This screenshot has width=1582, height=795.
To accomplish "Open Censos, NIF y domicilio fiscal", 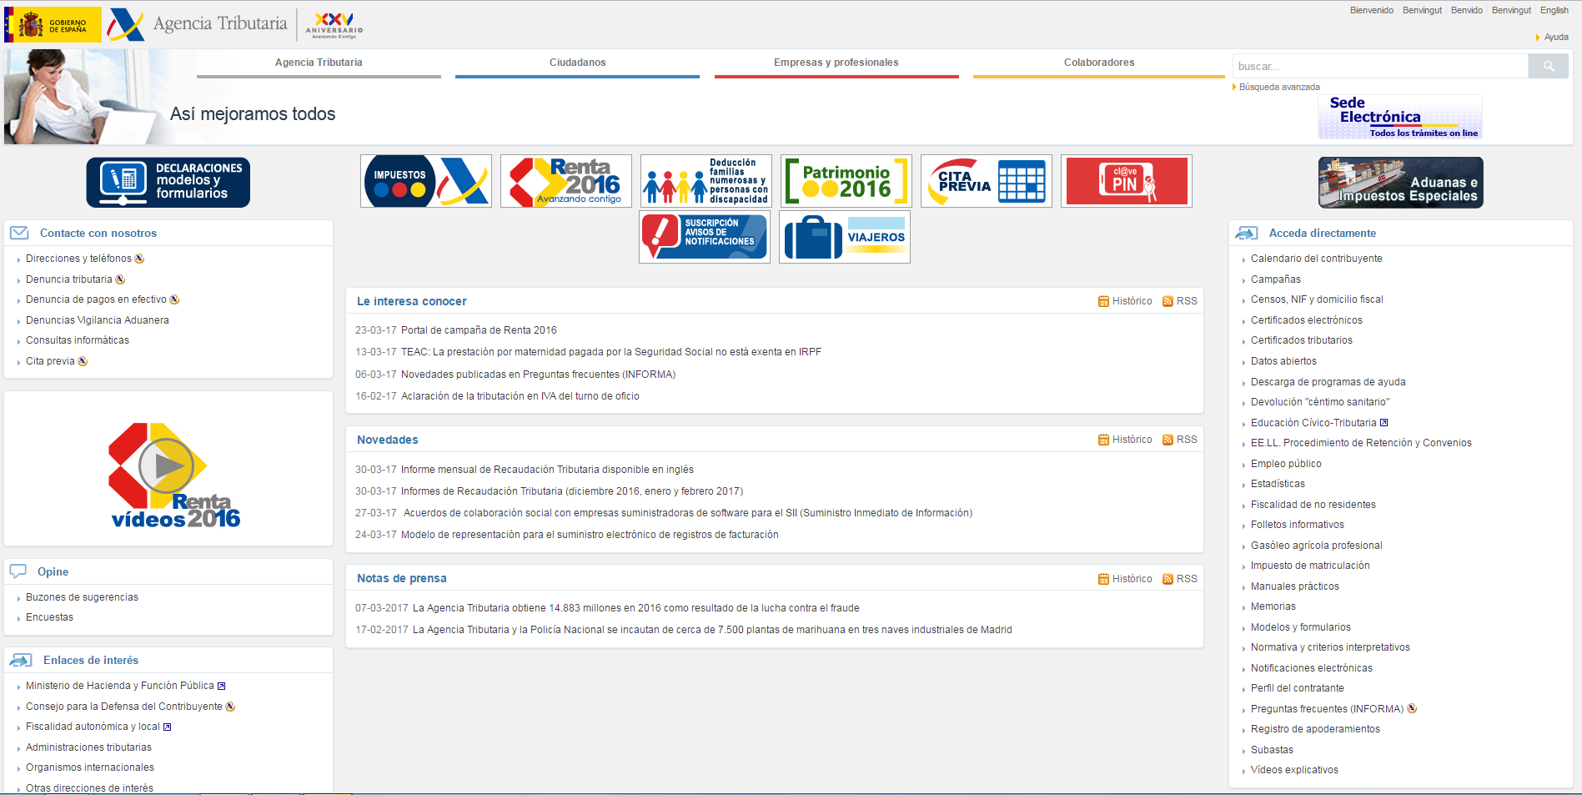I will pyautogui.click(x=1317, y=299).
